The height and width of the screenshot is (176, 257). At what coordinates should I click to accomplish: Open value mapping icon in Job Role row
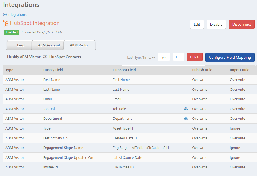pyautogui.click(x=186, y=109)
